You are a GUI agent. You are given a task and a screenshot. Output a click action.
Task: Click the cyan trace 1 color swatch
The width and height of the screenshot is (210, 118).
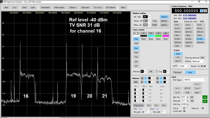point(151,36)
